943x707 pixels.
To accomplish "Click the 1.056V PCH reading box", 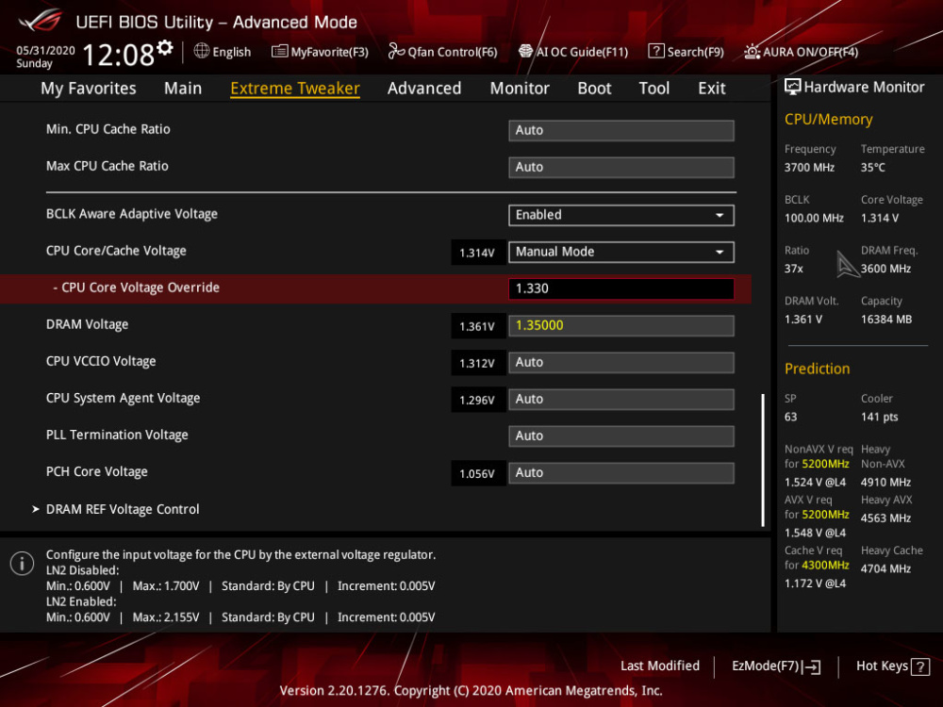I will [x=477, y=474].
